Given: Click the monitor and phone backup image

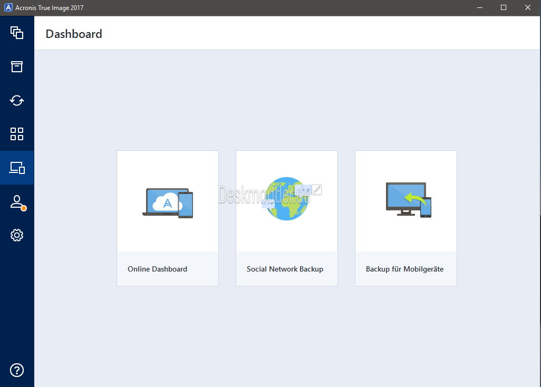Looking at the screenshot, I should [408, 200].
